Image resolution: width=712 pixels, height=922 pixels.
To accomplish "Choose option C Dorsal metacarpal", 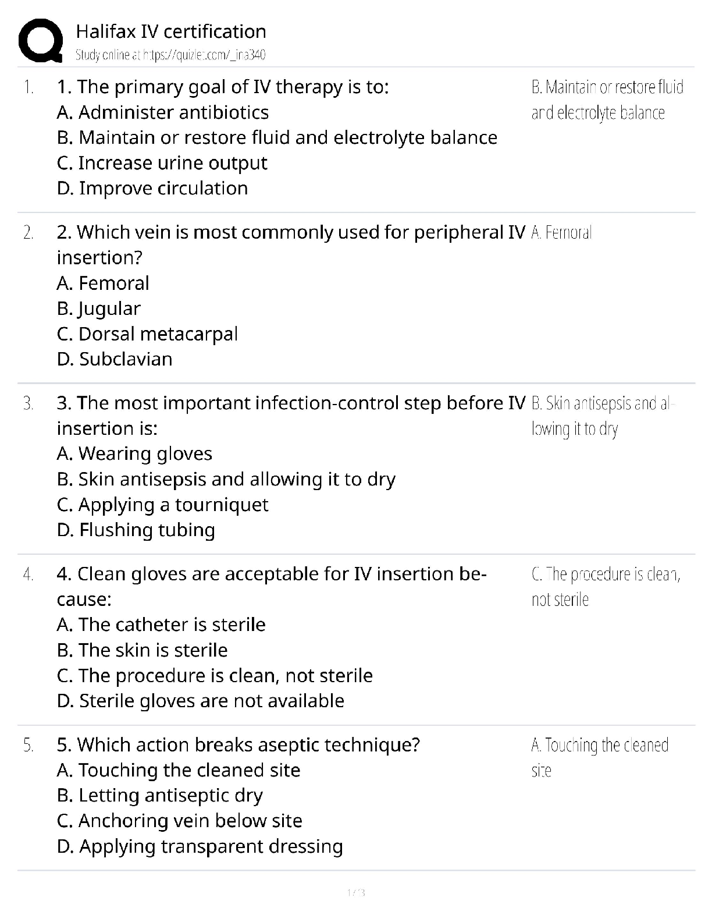I will (x=148, y=334).
